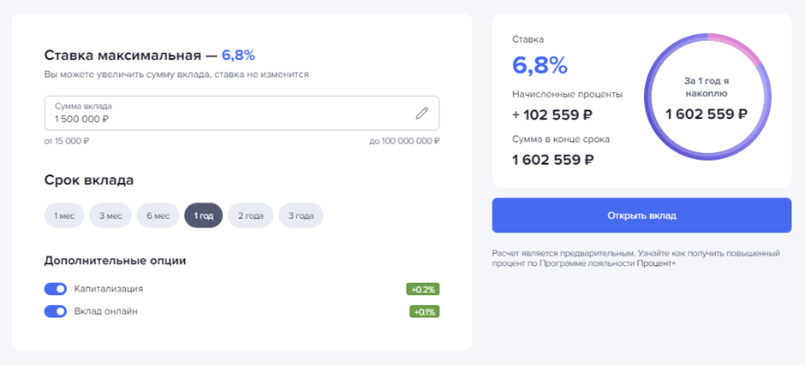The height and width of the screenshot is (365, 805).
Task: Click the + 102 559 ₽ accrued interest value
Action: pos(552,115)
